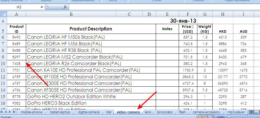The image size is (260, 118).
Task: Select column A header
Action: pos(16,14)
